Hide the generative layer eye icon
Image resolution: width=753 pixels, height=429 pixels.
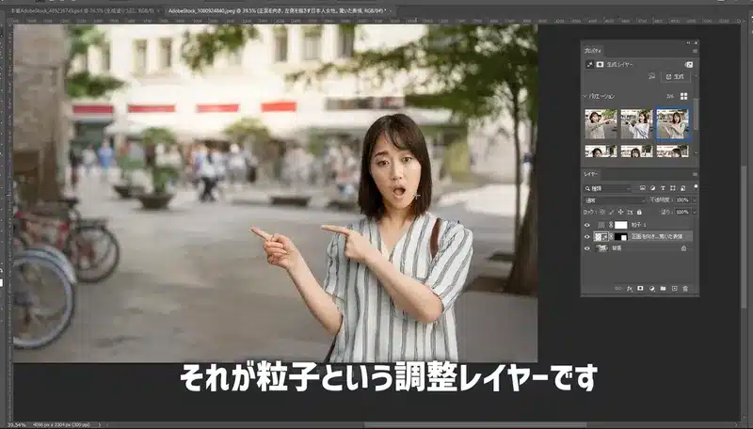tap(587, 237)
